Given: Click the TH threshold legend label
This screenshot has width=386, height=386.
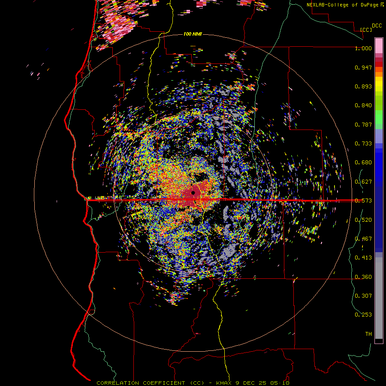Looking at the screenshot, I should (368, 334).
